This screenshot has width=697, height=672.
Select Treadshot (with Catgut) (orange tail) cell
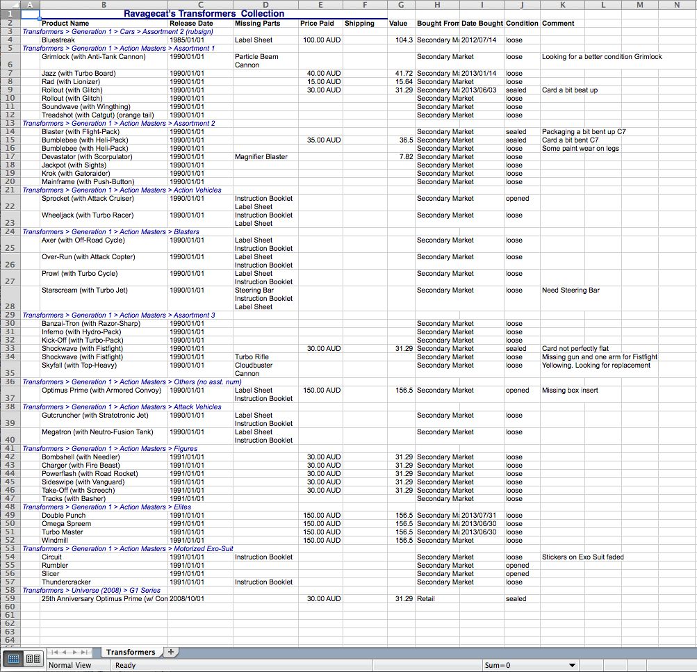tap(104, 115)
